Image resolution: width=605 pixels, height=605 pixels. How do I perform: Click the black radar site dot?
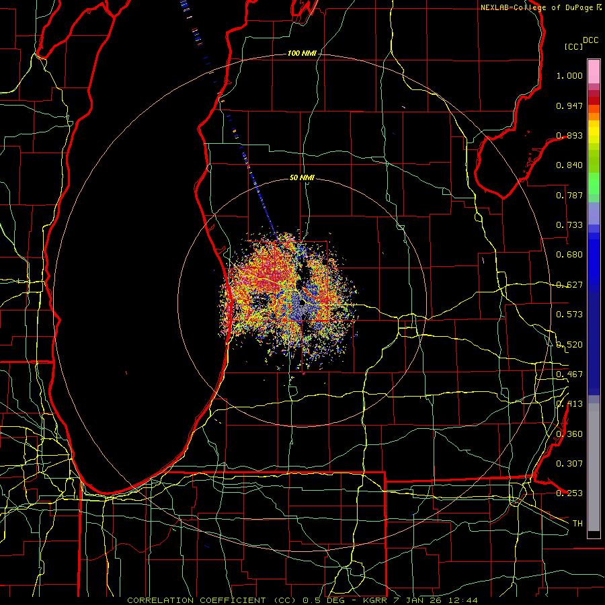tap(302, 304)
